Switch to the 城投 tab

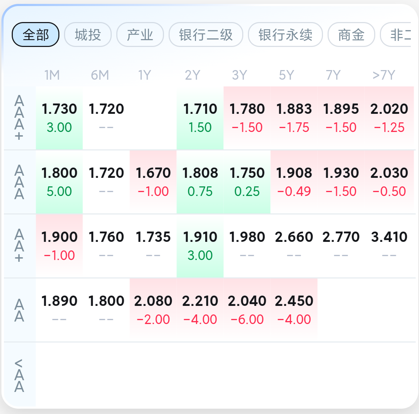click(x=88, y=34)
